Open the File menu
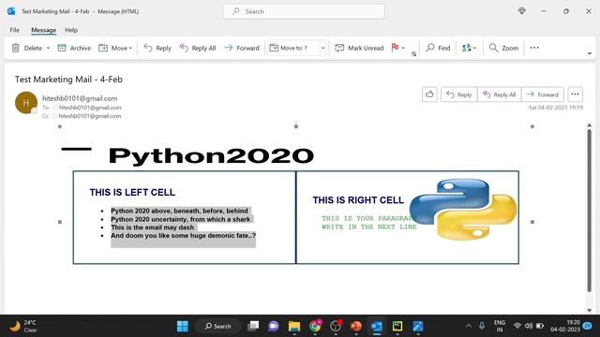Screen dimensions: 600x337 pos(15,30)
